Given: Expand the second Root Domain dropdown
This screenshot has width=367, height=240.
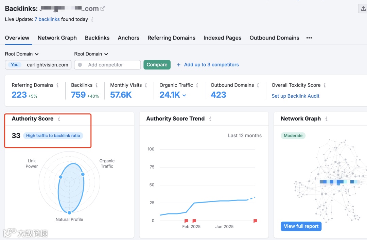Looking at the screenshot, I should (x=91, y=54).
